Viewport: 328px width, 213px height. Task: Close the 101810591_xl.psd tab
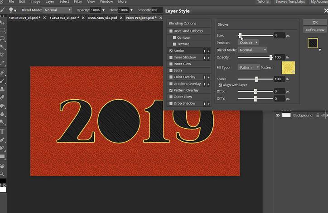click(44, 18)
